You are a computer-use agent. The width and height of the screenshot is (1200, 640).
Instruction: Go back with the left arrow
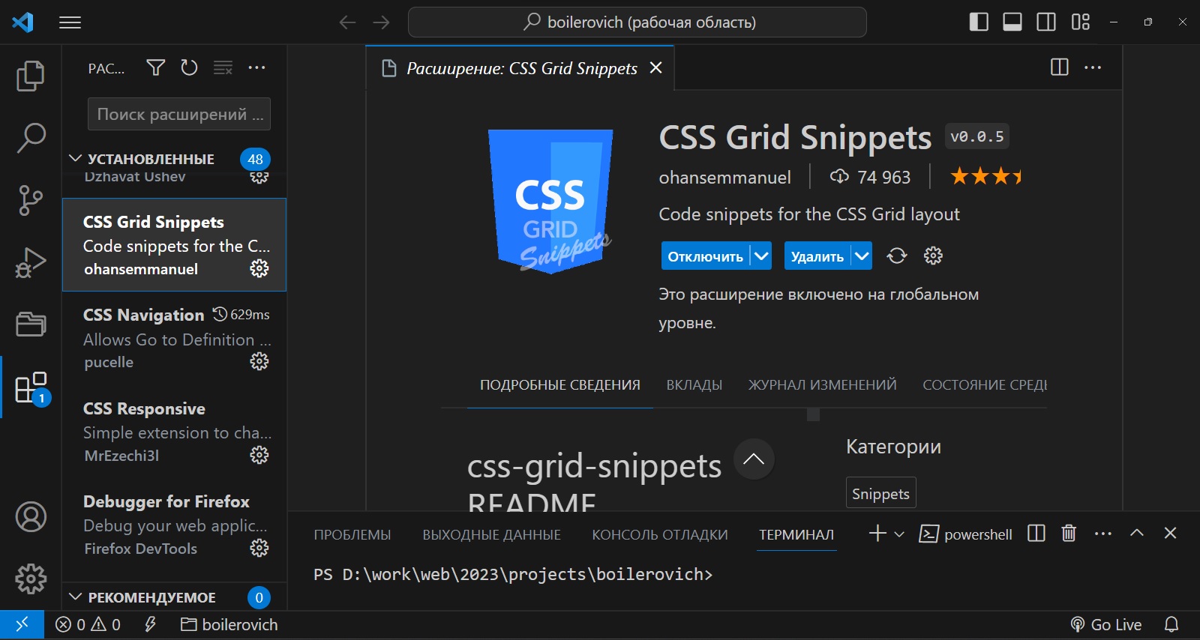(347, 22)
